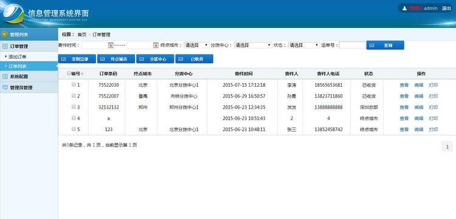This screenshot has width=456, height=219.
Task: Click 编辑 for order 32132132
Action: coord(419,107)
